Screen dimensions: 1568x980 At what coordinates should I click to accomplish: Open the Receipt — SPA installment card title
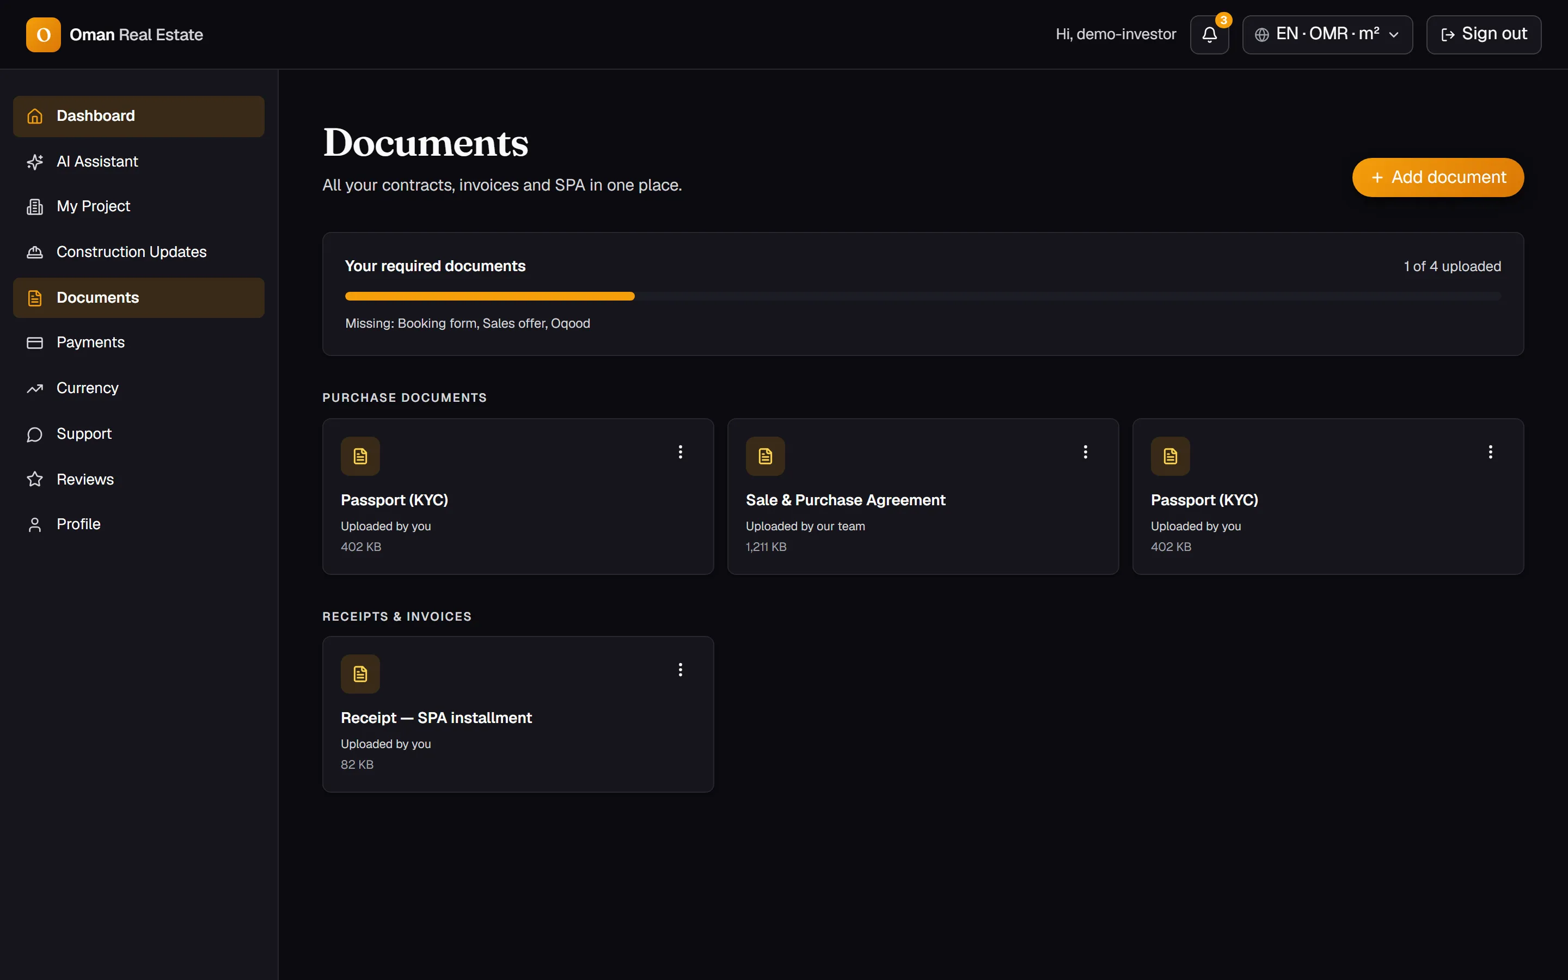(436, 718)
